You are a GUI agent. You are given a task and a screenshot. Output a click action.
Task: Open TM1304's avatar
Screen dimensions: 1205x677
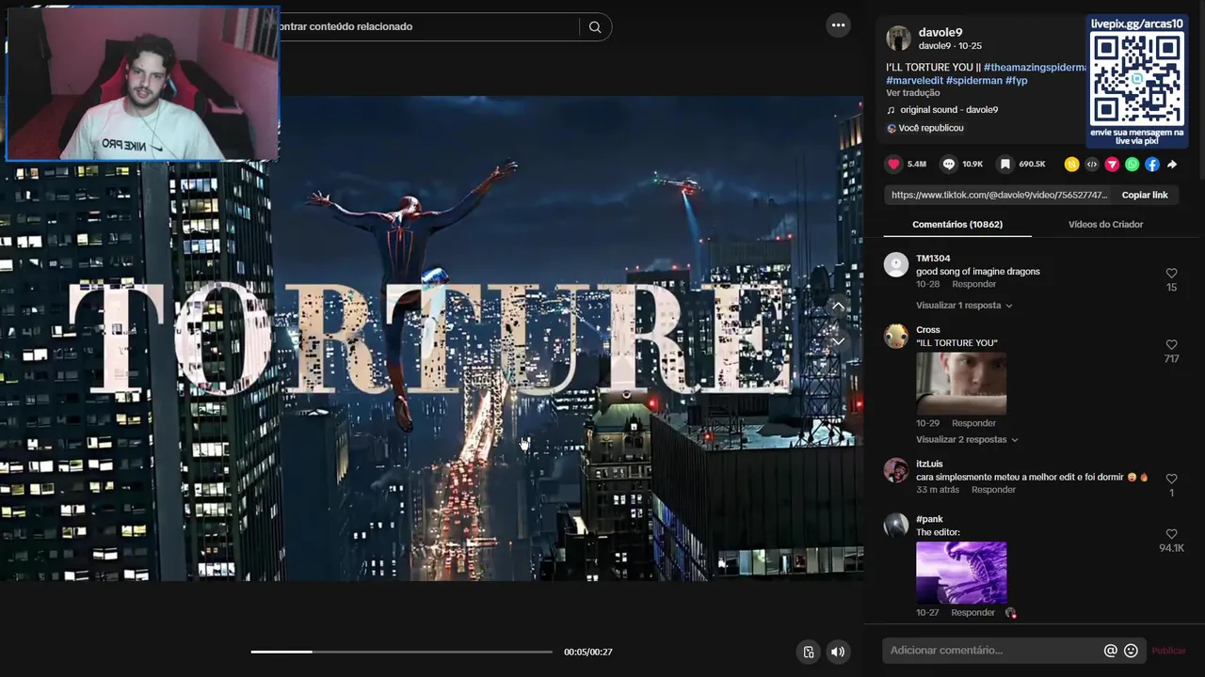(896, 265)
